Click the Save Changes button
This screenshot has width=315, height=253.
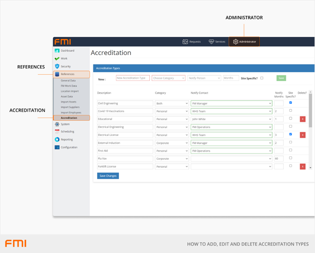pos(108,176)
